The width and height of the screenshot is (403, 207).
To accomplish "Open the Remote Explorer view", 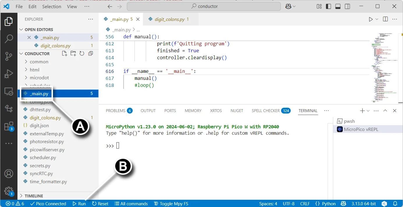I will tap(9, 92).
